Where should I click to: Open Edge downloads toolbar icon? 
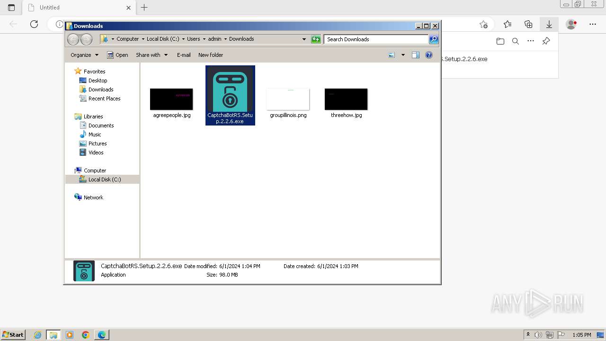[549, 24]
